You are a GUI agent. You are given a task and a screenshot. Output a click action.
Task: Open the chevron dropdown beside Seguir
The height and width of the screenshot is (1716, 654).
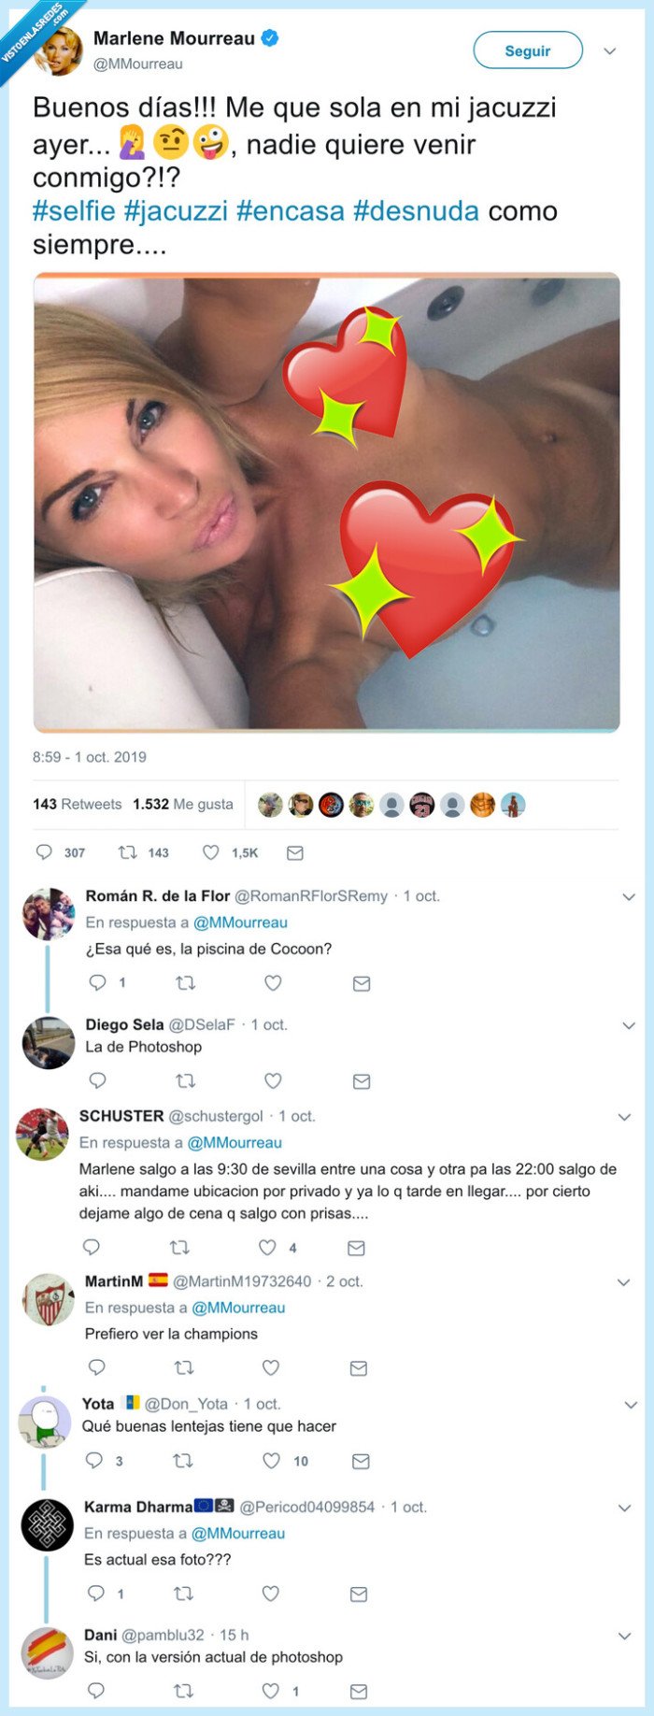tap(610, 51)
